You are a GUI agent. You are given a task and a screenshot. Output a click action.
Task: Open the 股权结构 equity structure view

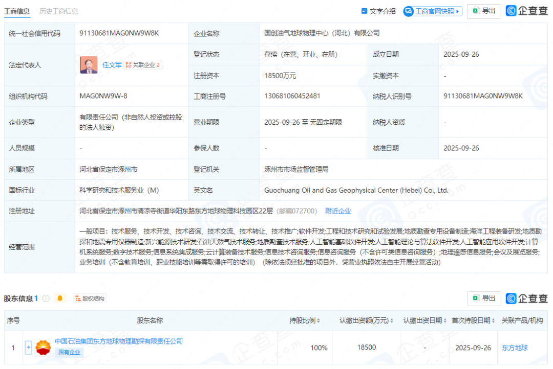pyautogui.click(x=90, y=298)
